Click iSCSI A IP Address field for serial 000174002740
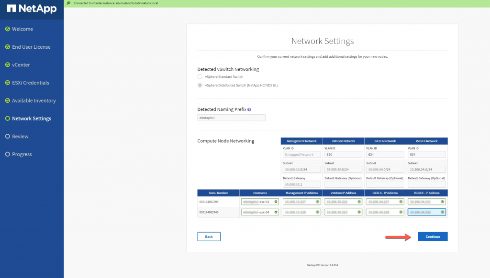This screenshot has width=490, height=278. point(385,212)
